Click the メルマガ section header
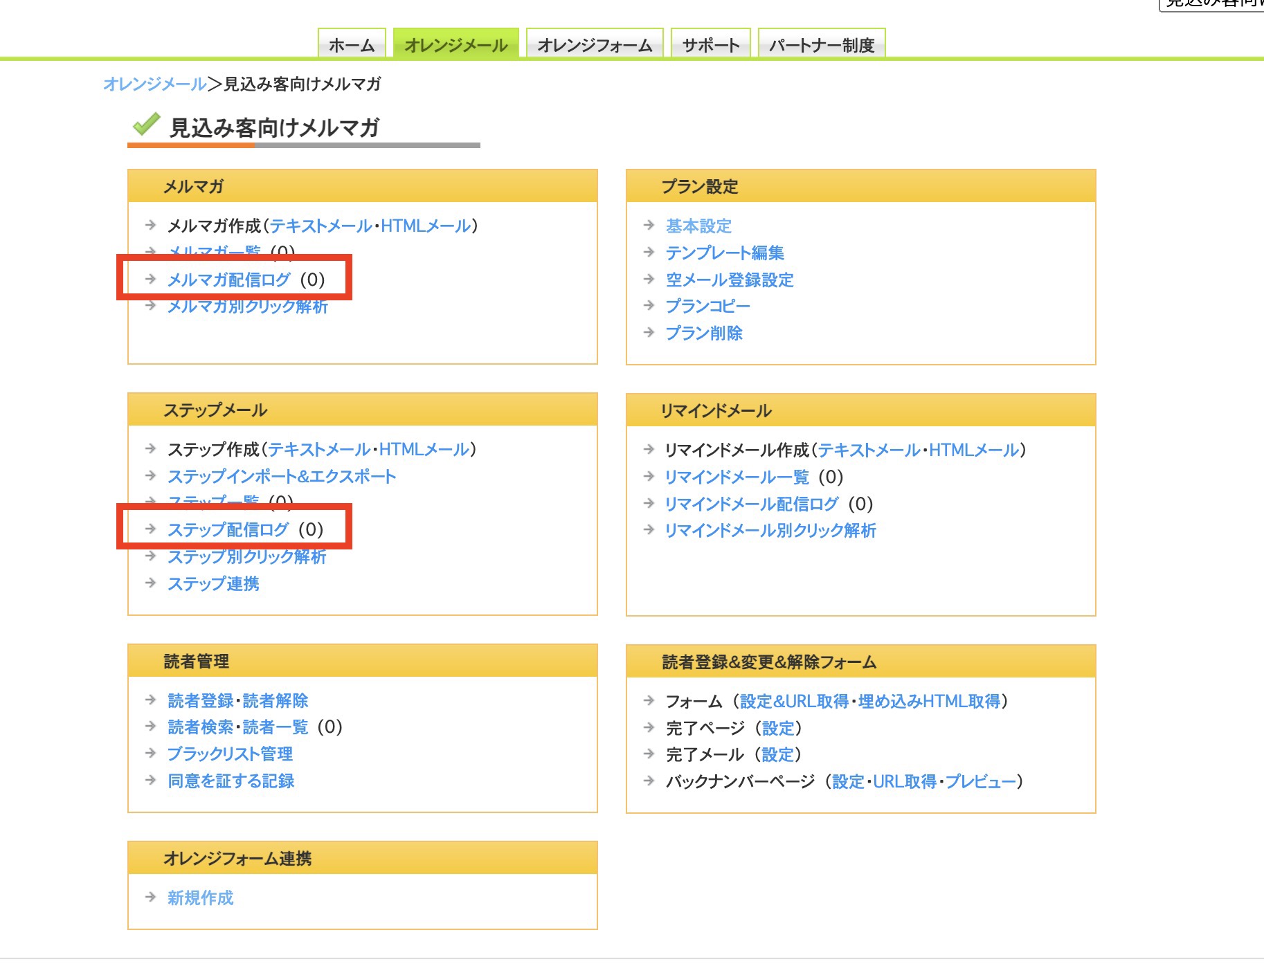 point(363,186)
